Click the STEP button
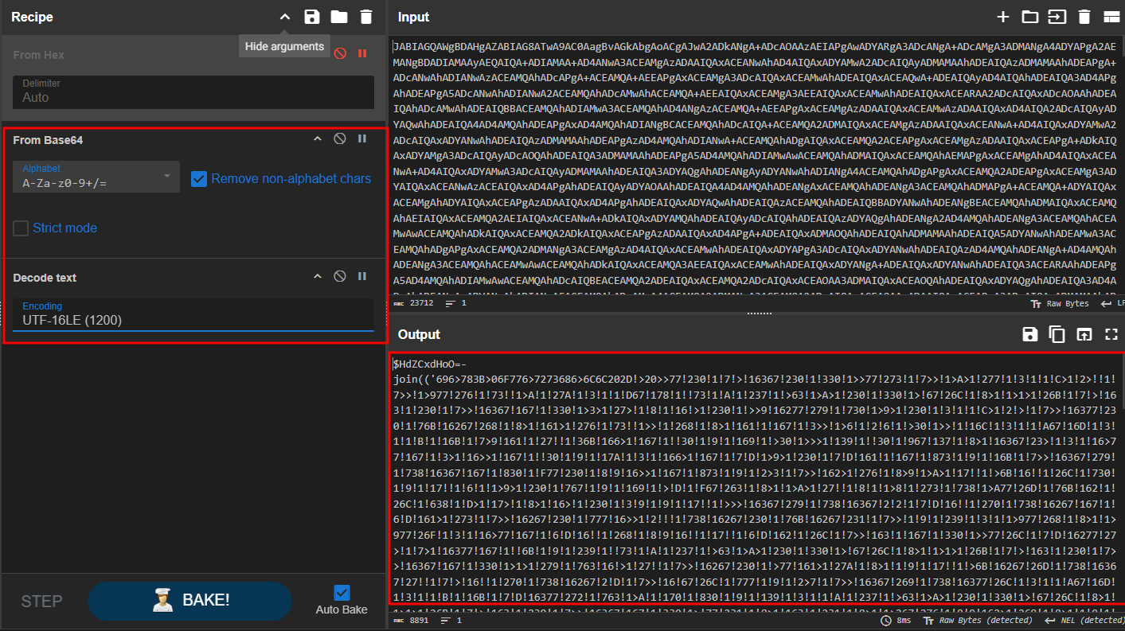 coord(41,601)
